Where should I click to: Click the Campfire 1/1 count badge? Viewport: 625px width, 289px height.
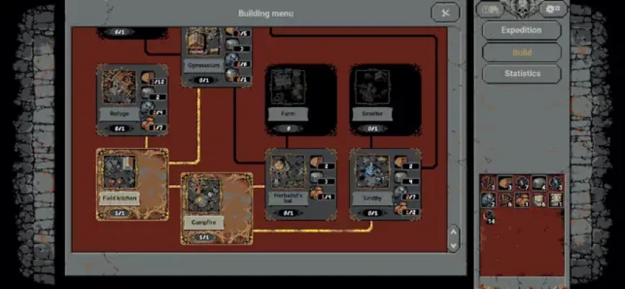[x=204, y=237]
